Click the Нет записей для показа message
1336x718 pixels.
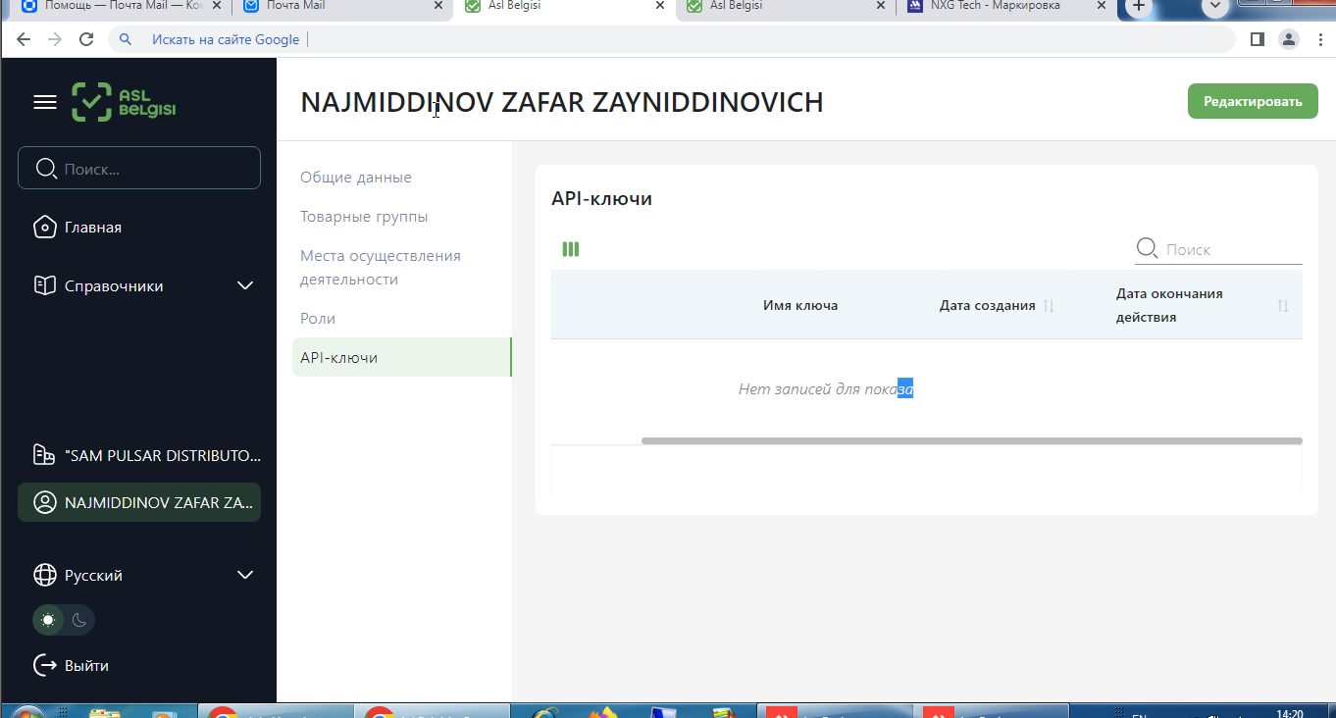click(826, 389)
